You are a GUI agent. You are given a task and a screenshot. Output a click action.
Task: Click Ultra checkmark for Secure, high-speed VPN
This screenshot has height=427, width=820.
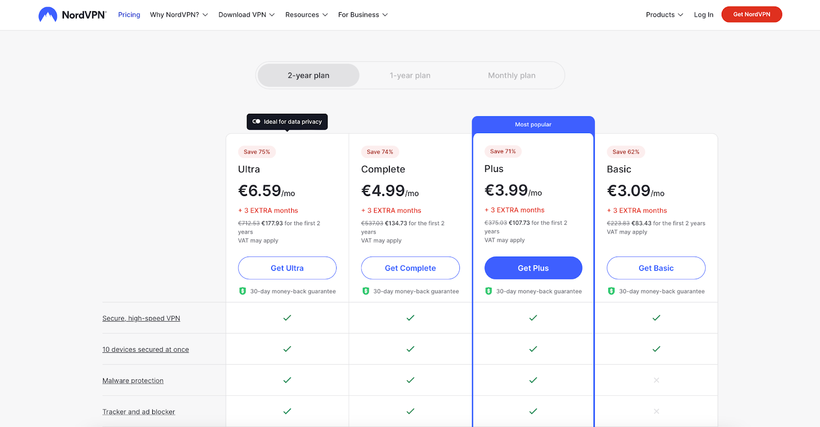point(287,318)
